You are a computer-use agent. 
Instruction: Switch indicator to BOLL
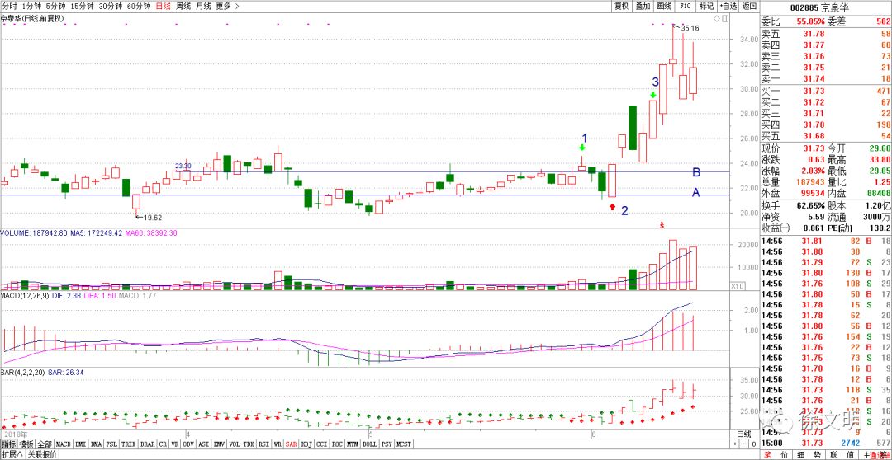[370, 444]
